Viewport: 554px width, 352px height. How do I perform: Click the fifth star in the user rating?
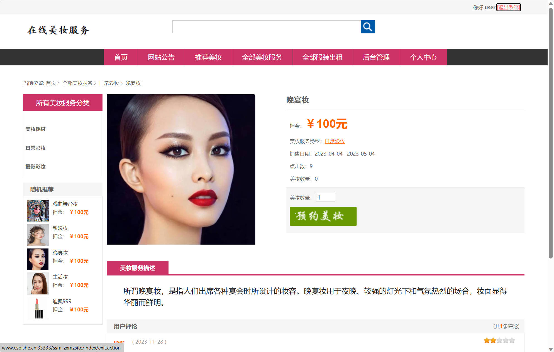click(512, 340)
